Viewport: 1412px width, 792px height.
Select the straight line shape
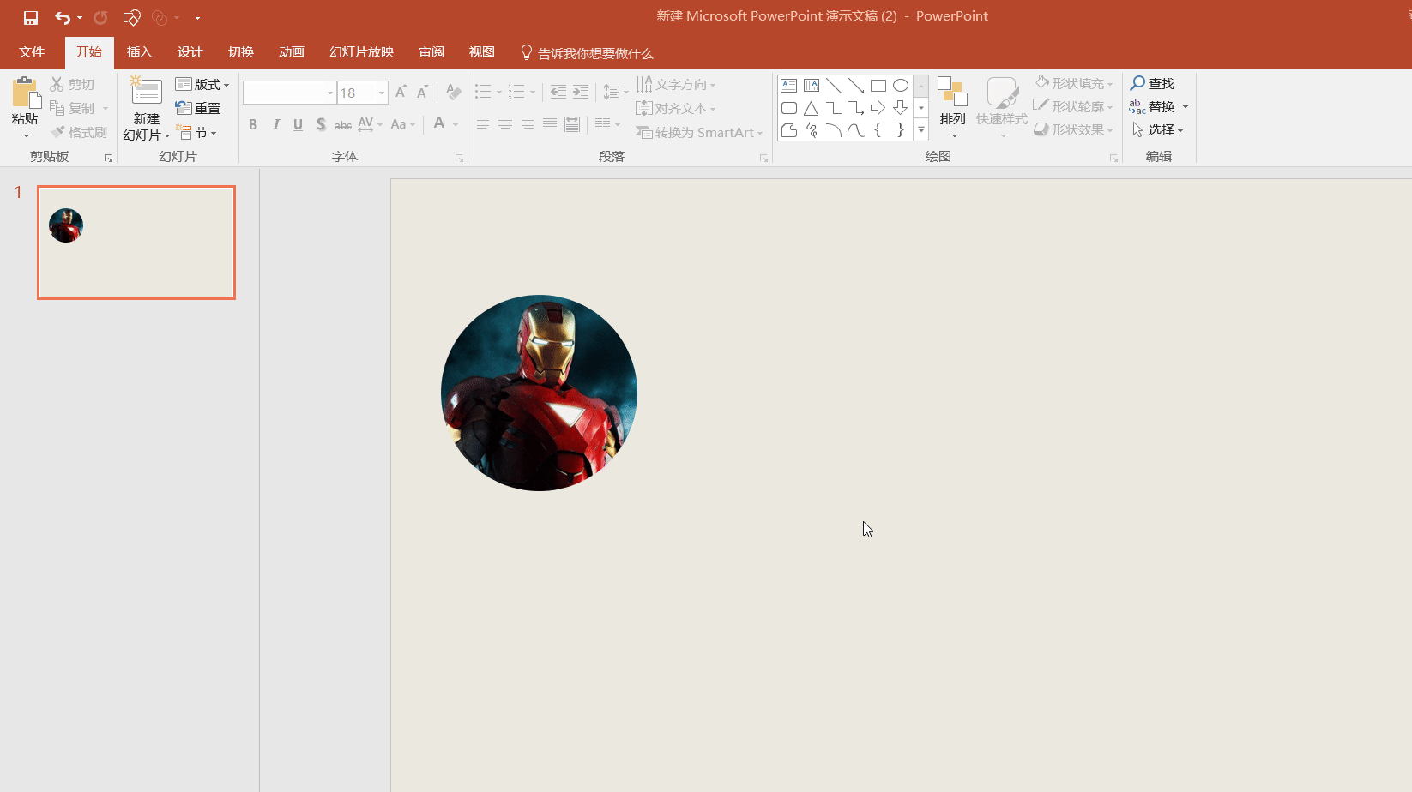(834, 86)
